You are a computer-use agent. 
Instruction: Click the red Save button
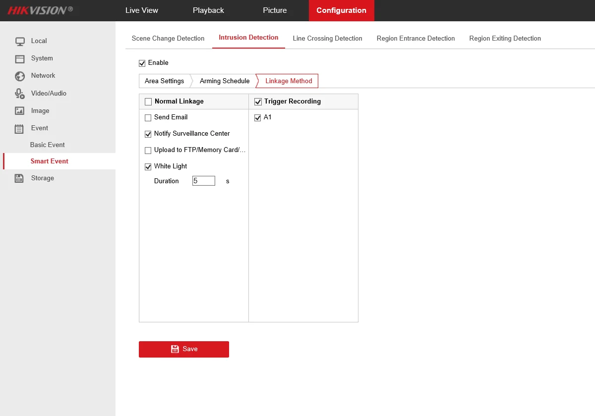(184, 349)
